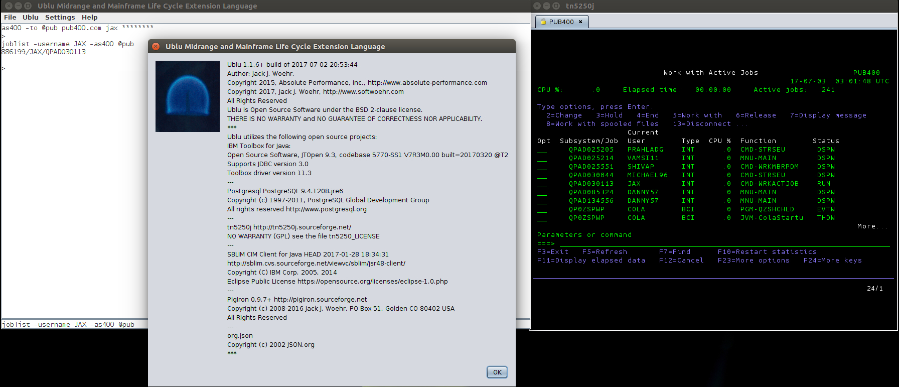The image size is (899, 387).
Task: Click the pigiron.sourceforge.net URL text
Action: point(320,300)
